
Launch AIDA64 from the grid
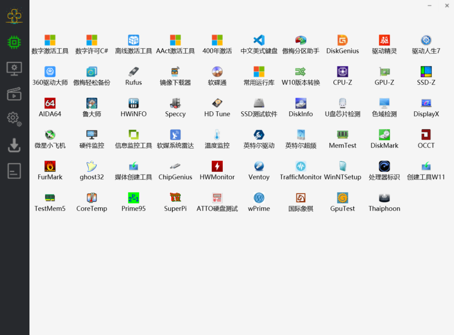click(x=50, y=108)
